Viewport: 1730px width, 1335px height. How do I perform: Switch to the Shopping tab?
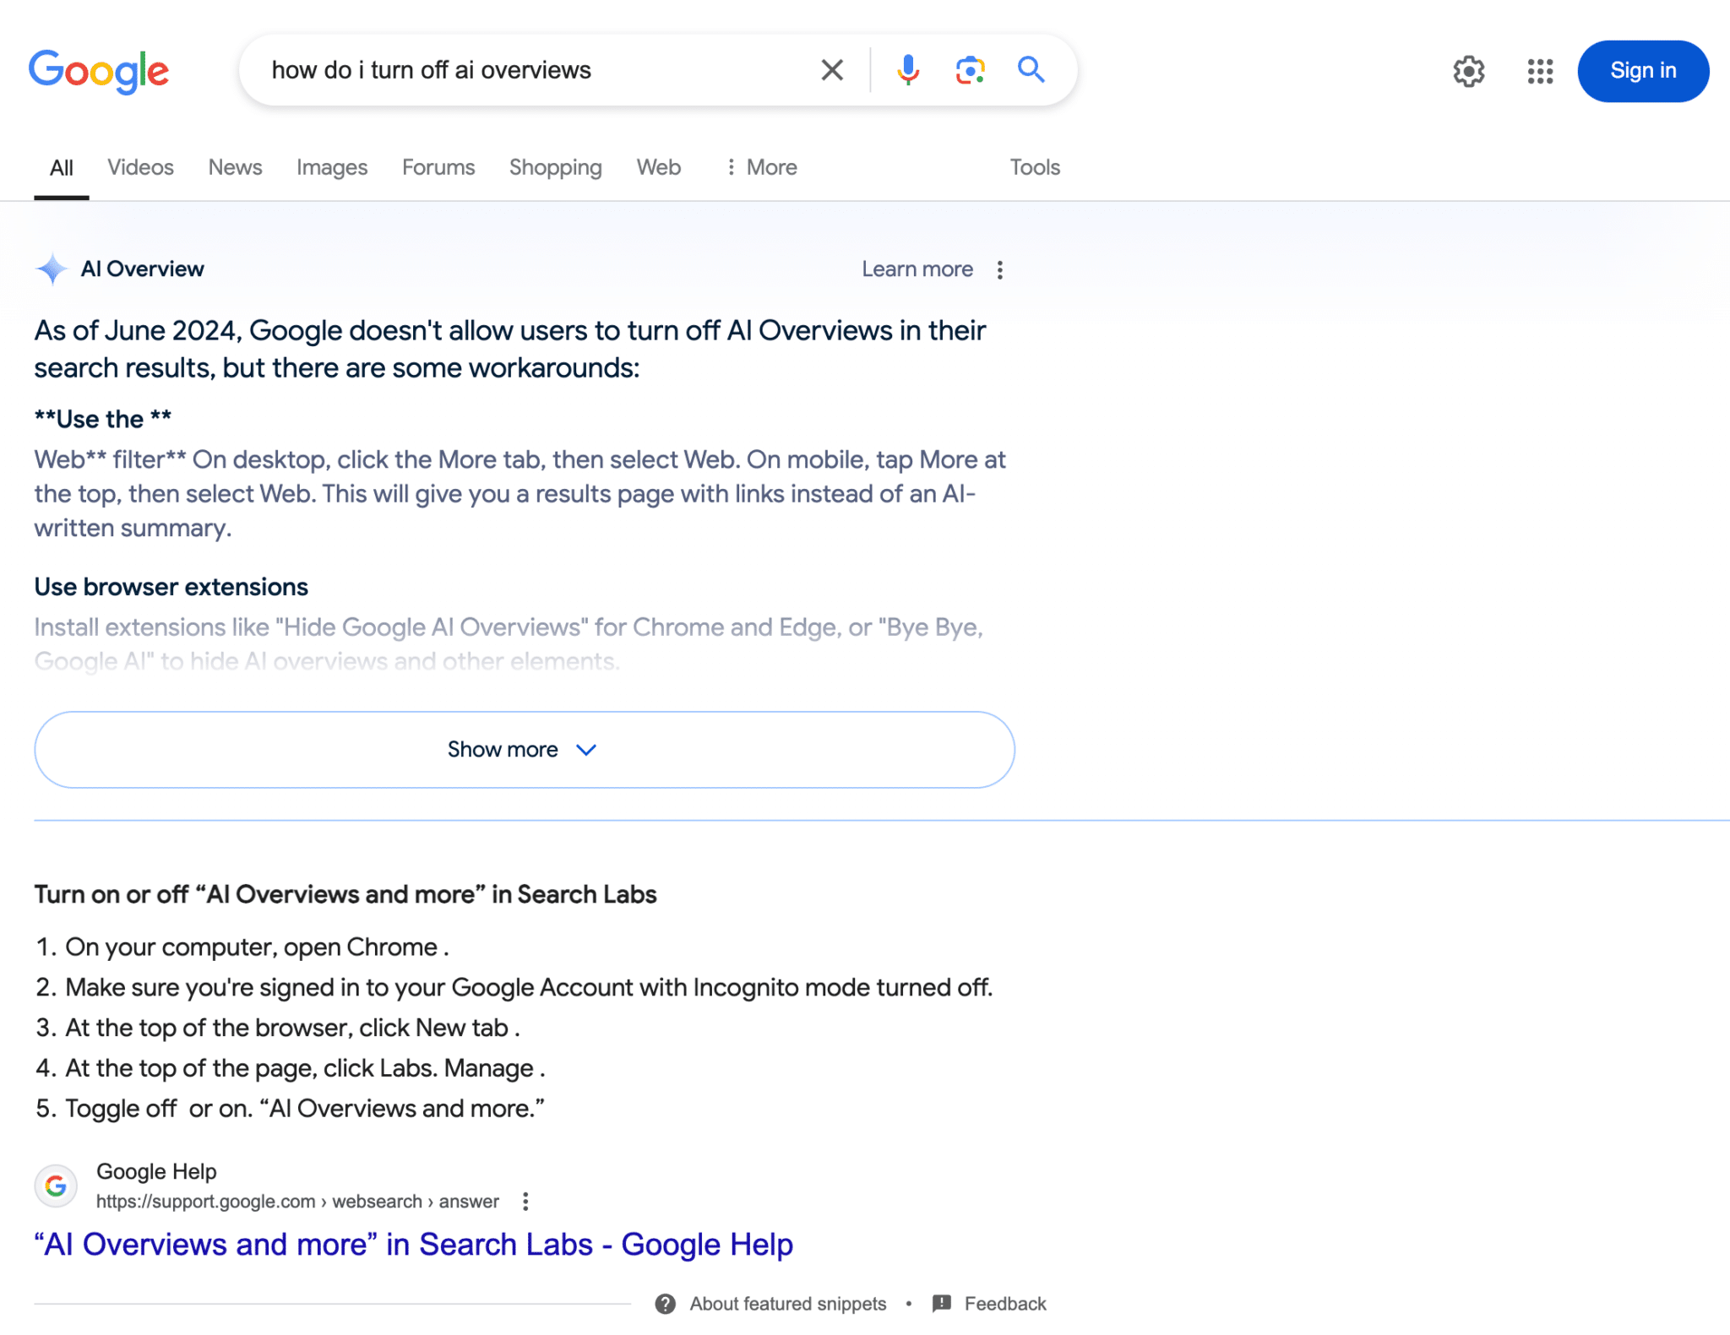tap(555, 167)
